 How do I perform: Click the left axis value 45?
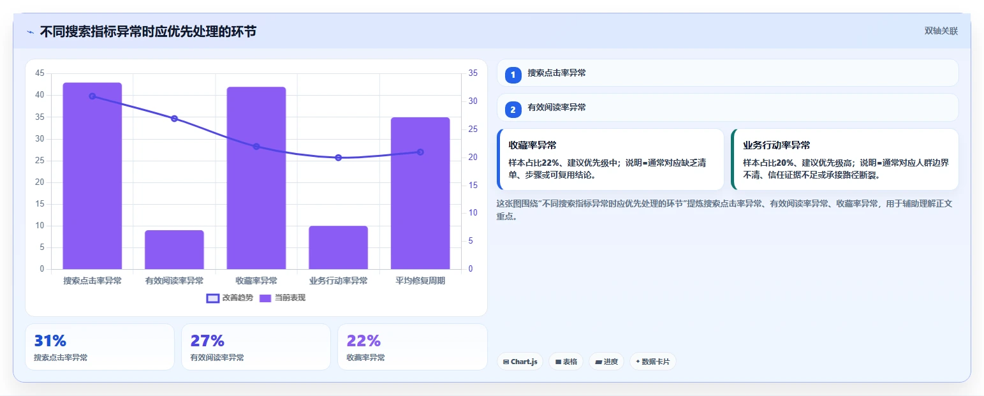pos(40,73)
